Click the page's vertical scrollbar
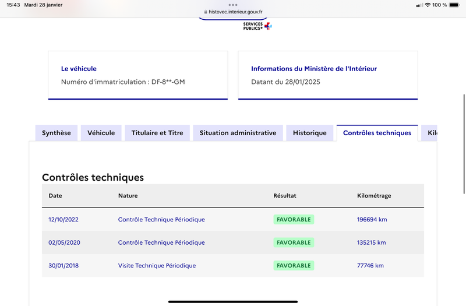 (464, 144)
